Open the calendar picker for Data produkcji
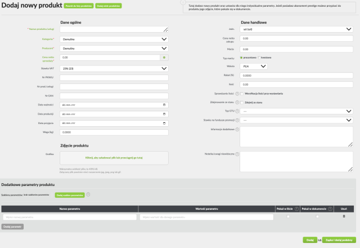 (164, 113)
